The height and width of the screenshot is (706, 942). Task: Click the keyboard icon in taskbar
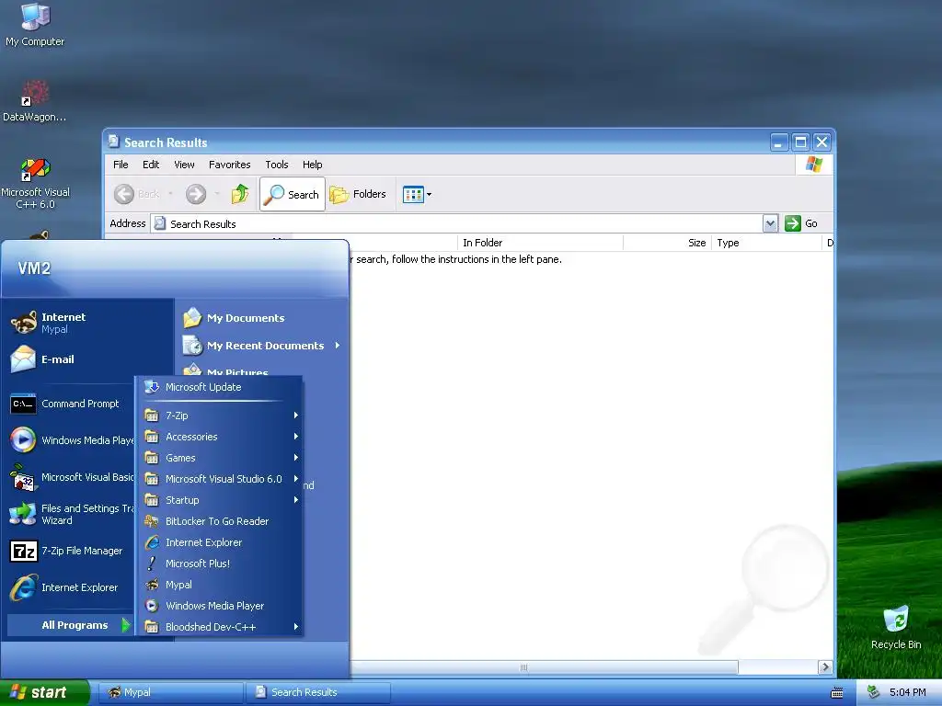pos(837,693)
